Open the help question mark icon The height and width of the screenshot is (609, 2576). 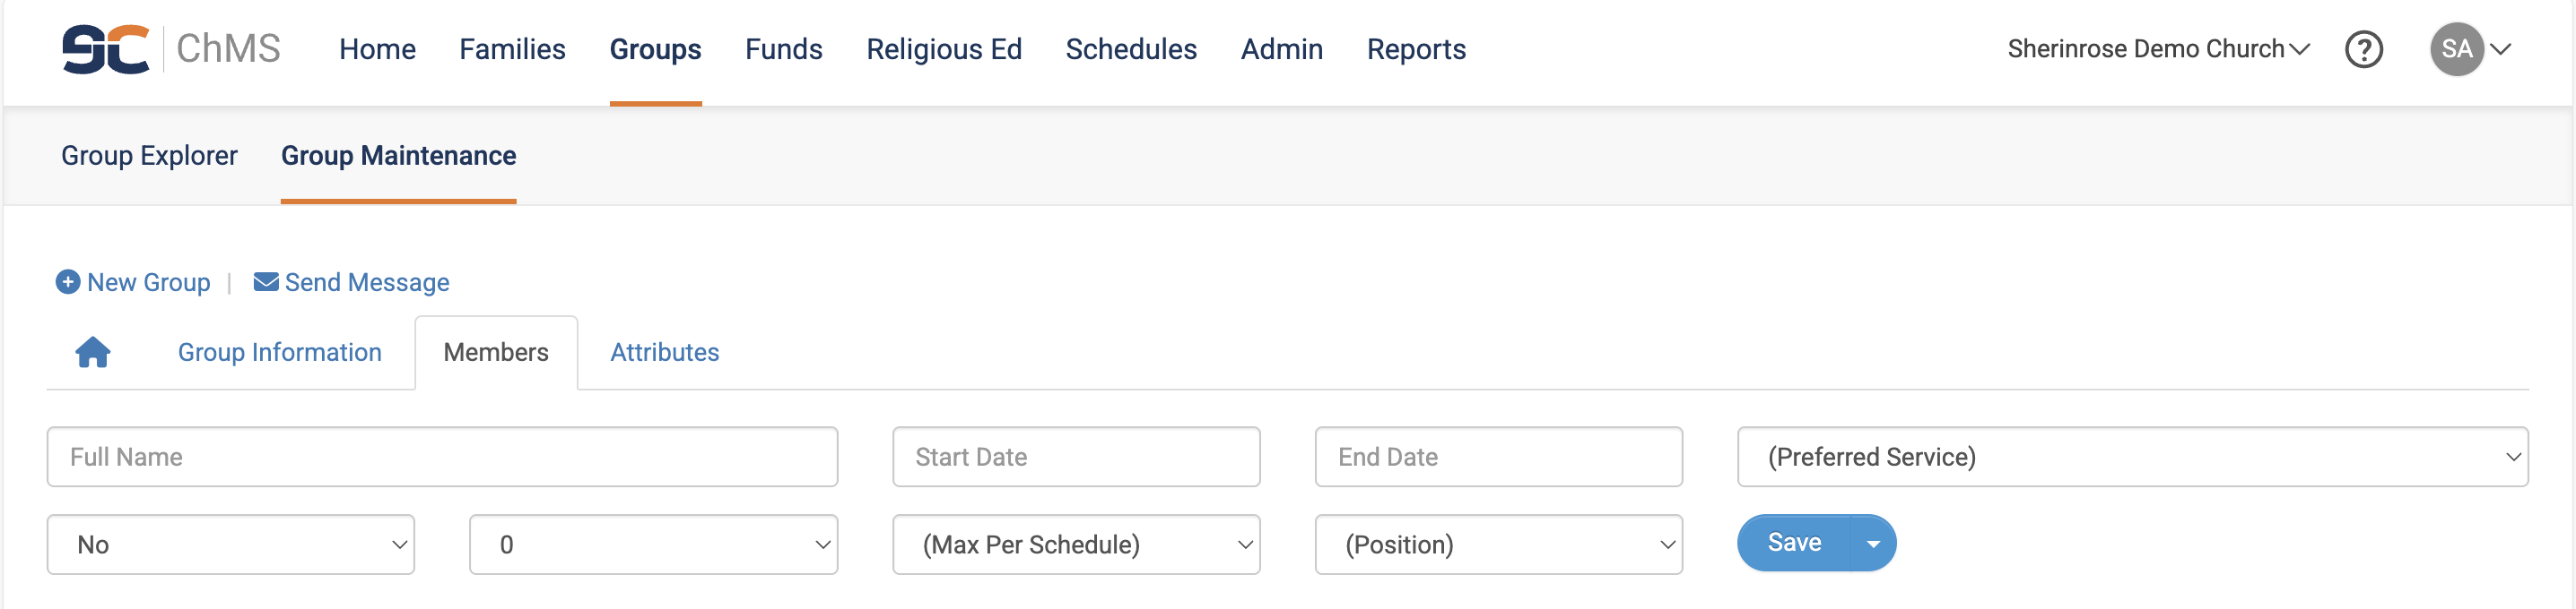pyautogui.click(x=2363, y=49)
